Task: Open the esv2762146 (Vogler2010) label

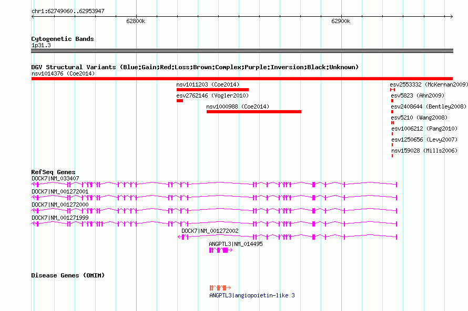Action: (x=212, y=95)
